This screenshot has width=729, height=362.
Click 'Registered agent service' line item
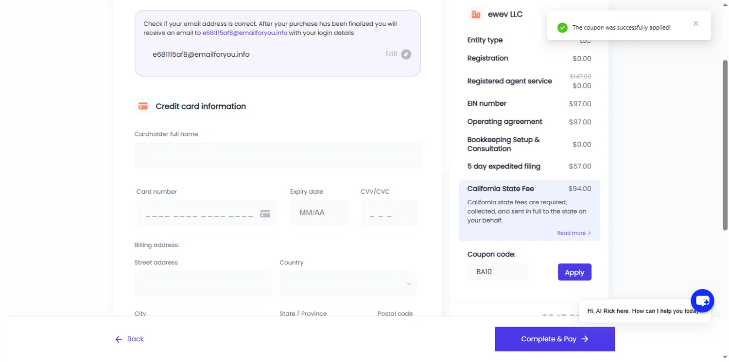click(509, 81)
